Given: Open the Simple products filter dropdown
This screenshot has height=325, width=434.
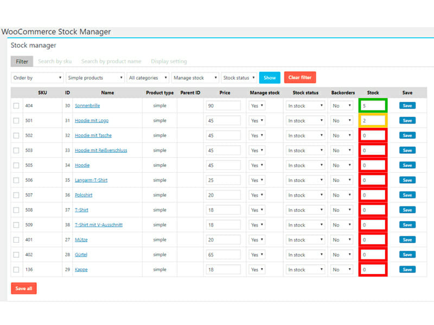Looking at the screenshot, I should [95, 78].
